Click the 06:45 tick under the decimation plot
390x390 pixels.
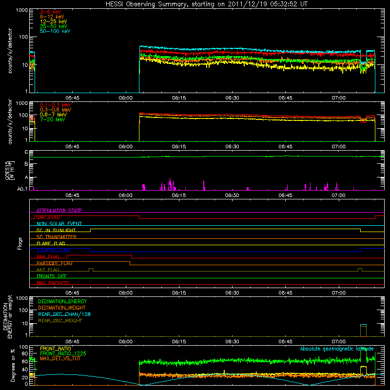(285, 342)
